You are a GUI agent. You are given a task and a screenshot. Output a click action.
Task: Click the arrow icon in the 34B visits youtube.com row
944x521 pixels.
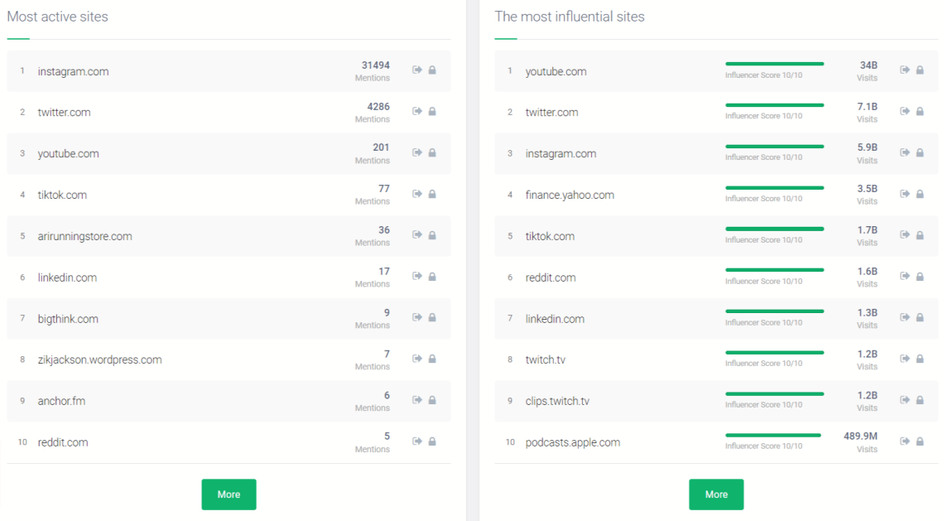click(x=905, y=70)
